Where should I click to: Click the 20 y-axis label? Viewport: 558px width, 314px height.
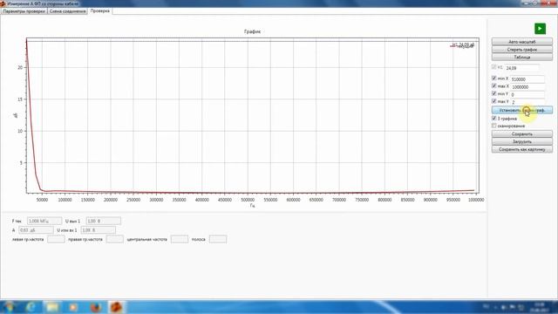click(20, 67)
